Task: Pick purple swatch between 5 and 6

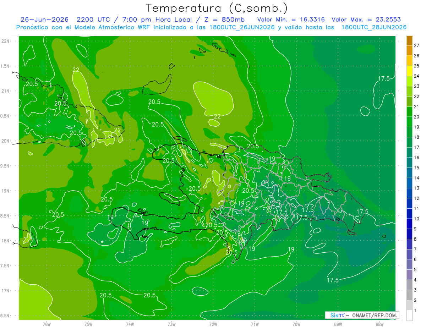Action: click(409, 265)
